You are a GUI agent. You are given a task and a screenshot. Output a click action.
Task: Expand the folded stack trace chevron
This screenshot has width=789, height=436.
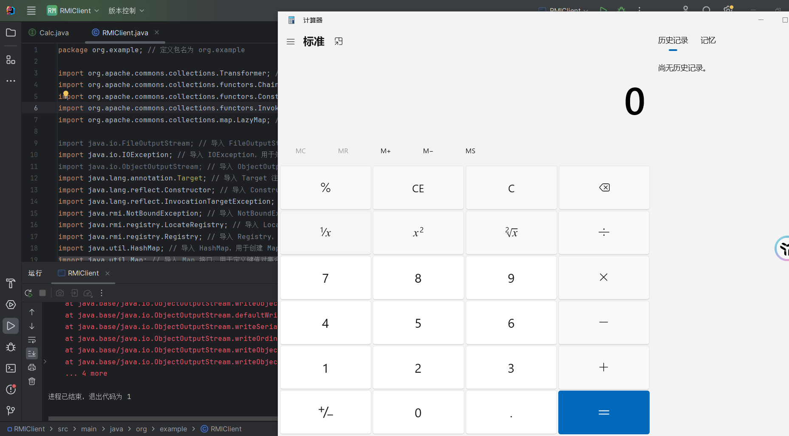point(45,362)
